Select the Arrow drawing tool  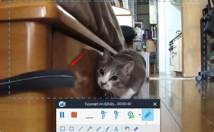89,129
